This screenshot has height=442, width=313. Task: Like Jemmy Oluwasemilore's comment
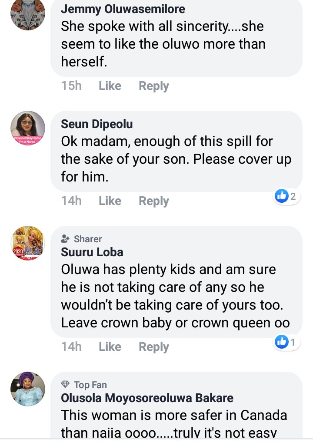pyautogui.click(x=110, y=86)
